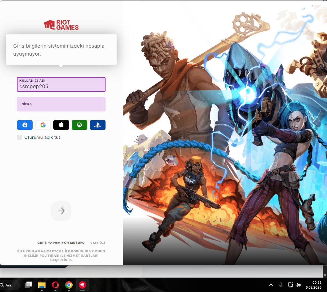This screenshot has width=327, height=292.
Task: Sign in with the Apple icon
Action: tap(61, 125)
